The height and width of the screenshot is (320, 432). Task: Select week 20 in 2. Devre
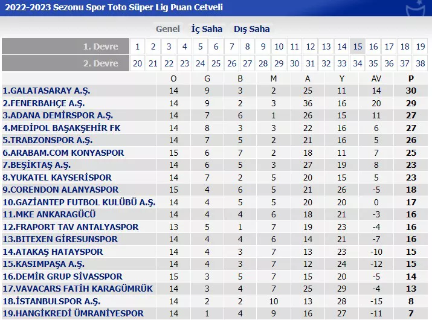click(138, 63)
